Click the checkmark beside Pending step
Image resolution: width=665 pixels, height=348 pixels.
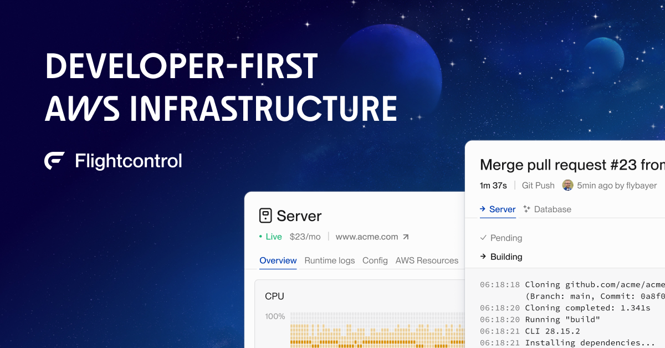pyautogui.click(x=483, y=238)
